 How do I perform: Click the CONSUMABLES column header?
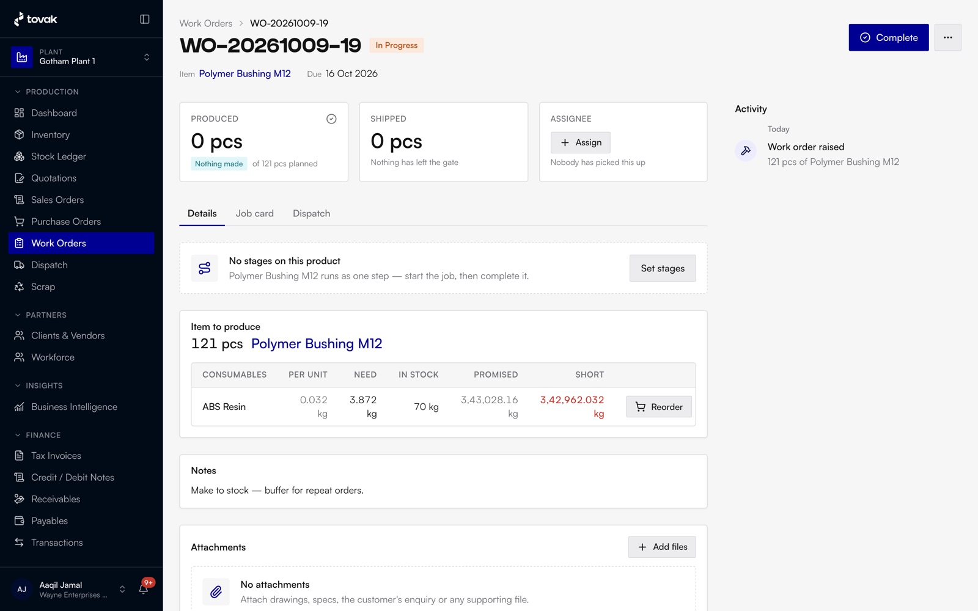tap(234, 375)
